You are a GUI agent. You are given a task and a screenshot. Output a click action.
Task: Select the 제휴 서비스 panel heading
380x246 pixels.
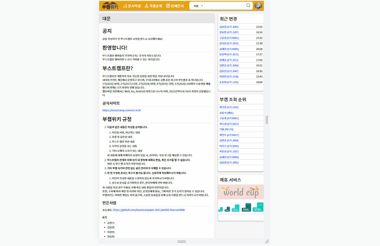[x=230, y=180]
